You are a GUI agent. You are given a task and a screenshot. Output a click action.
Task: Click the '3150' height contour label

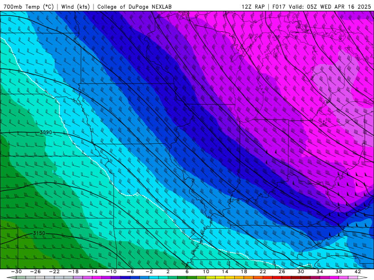[39, 233]
